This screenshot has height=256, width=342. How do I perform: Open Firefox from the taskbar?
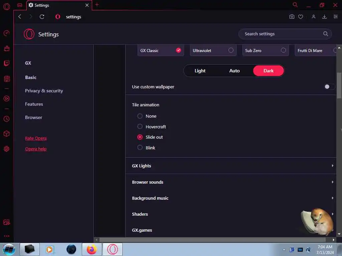pyautogui.click(x=92, y=249)
